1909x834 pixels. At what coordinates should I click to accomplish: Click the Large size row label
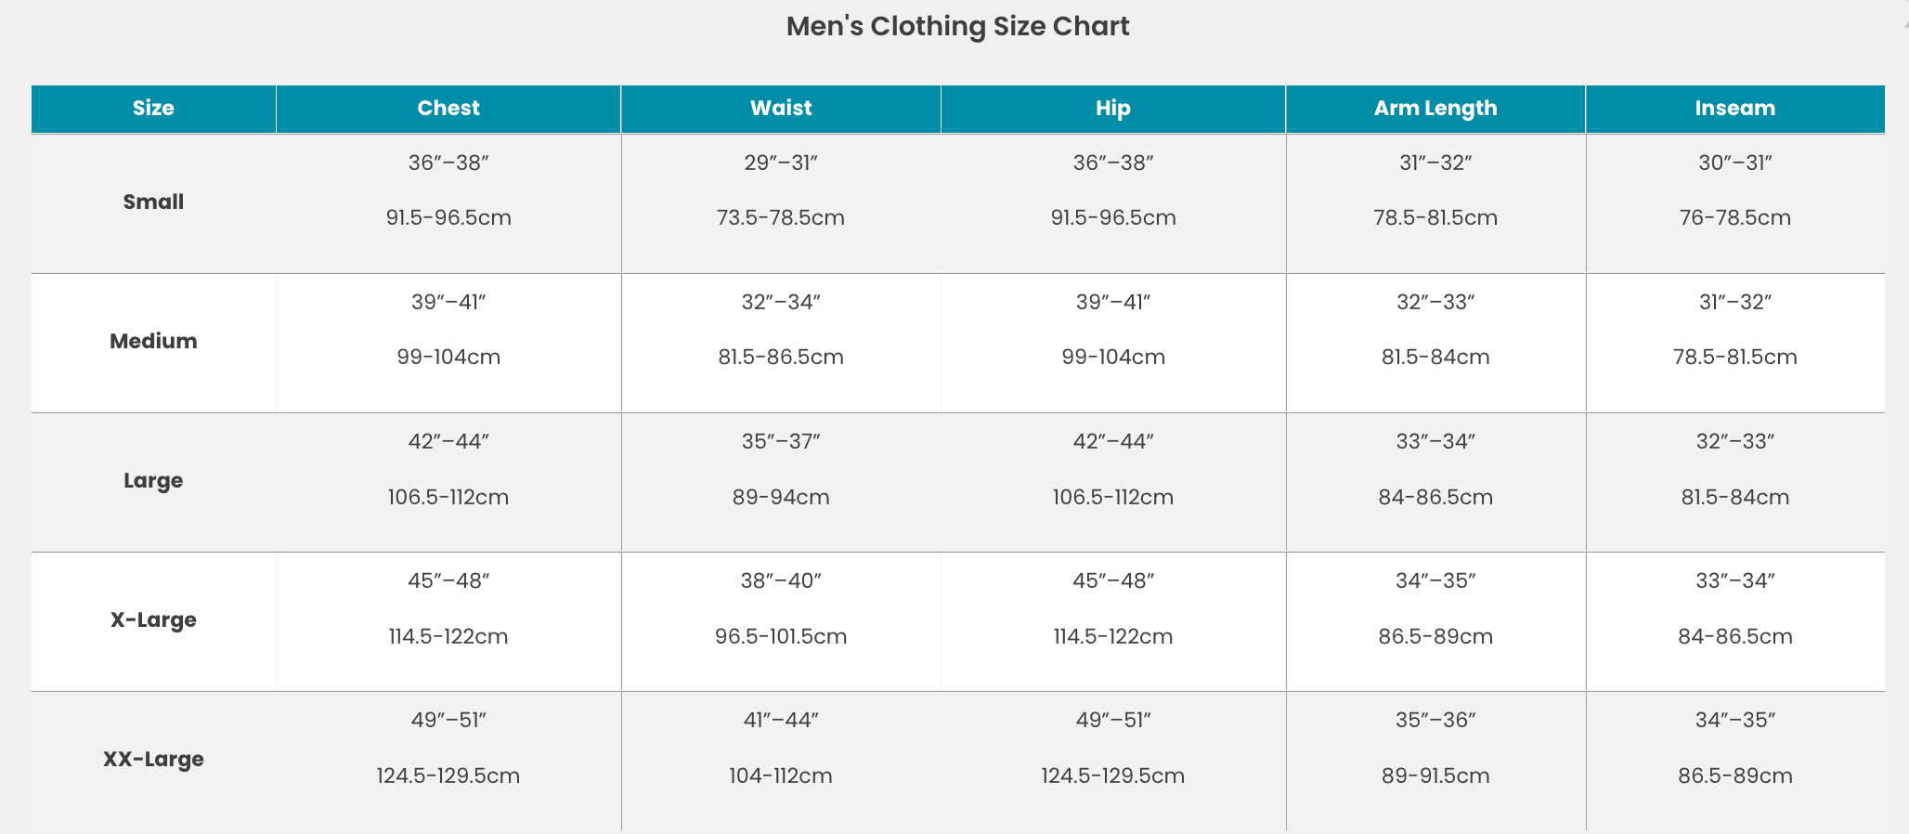click(153, 480)
